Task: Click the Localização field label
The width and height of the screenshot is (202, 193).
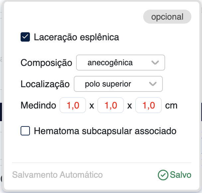Action: coord(45,84)
